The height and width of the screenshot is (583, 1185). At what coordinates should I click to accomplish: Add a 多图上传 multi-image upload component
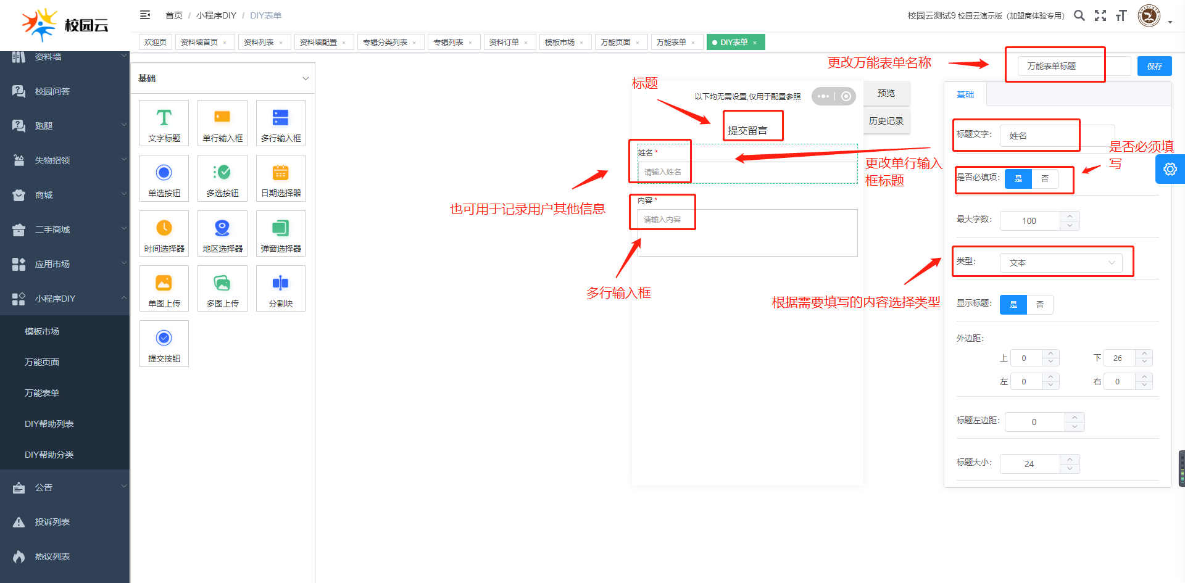(x=222, y=288)
